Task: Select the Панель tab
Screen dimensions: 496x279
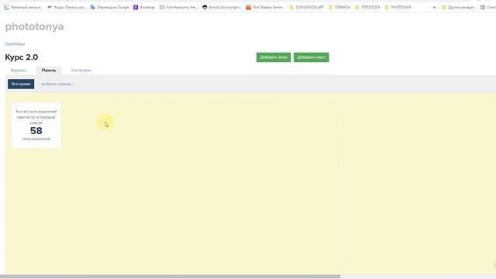Action: (x=49, y=71)
